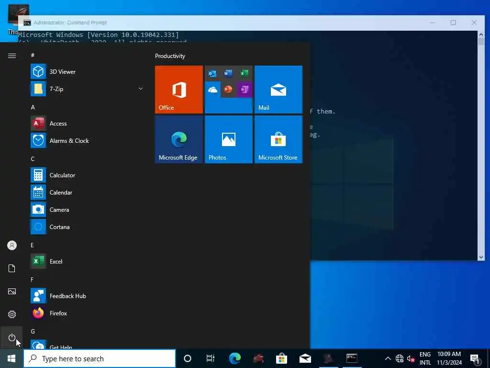Screen dimensions: 490x368
Task: Open Task View on the taskbar
Action: (x=211, y=358)
